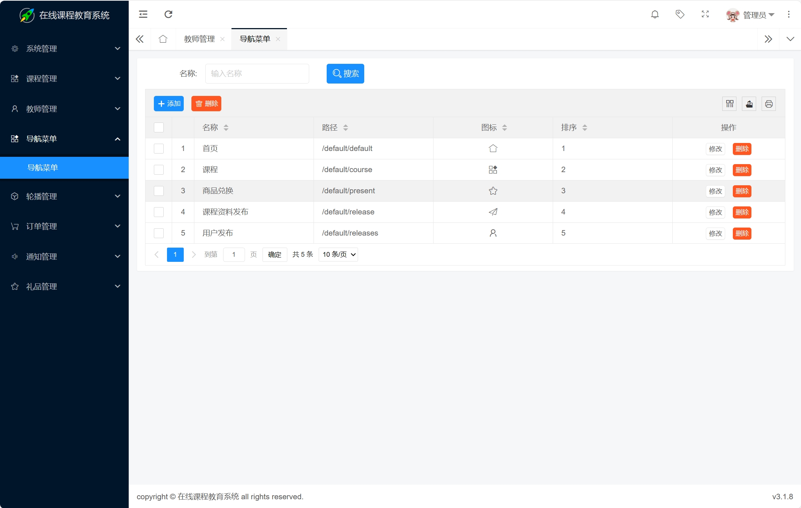801x508 pixels.
Task: Click the 输入名称 search field
Action: point(257,74)
